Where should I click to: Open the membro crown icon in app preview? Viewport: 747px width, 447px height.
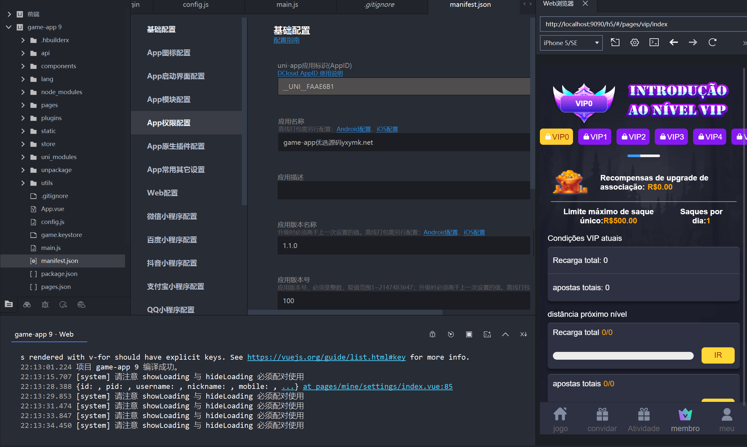tap(685, 414)
